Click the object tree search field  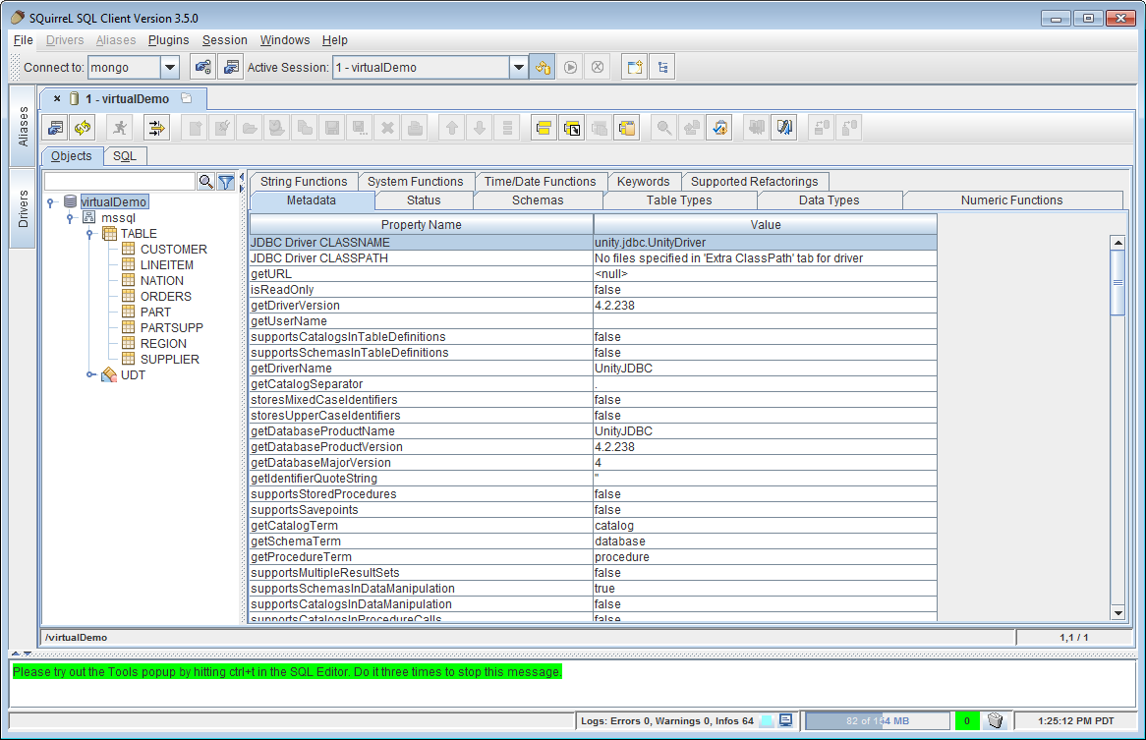tap(120, 182)
